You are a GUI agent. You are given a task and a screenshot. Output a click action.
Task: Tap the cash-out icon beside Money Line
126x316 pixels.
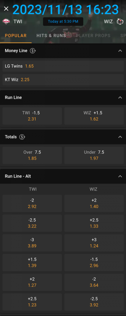coord(33,51)
